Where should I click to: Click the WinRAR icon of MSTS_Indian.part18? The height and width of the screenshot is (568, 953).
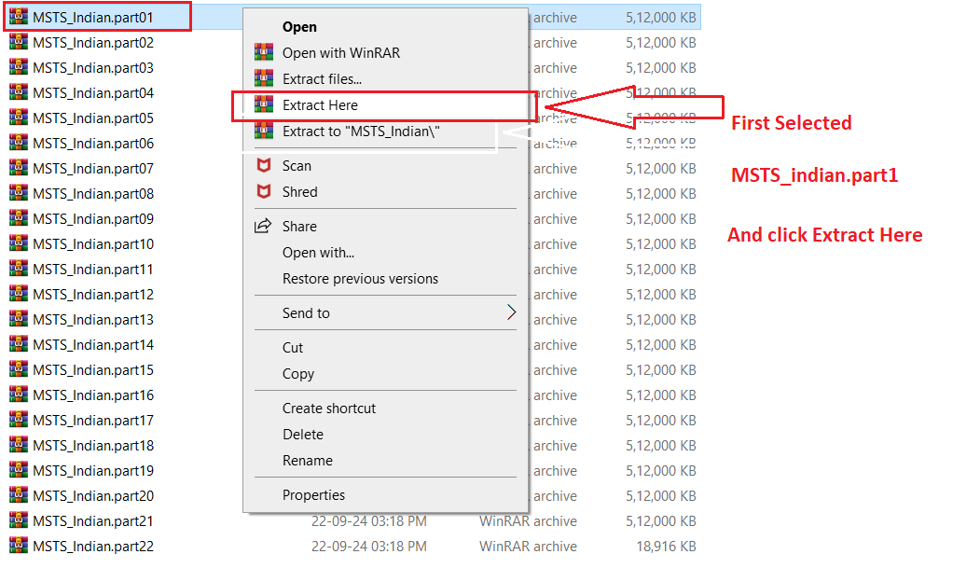click(x=19, y=445)
